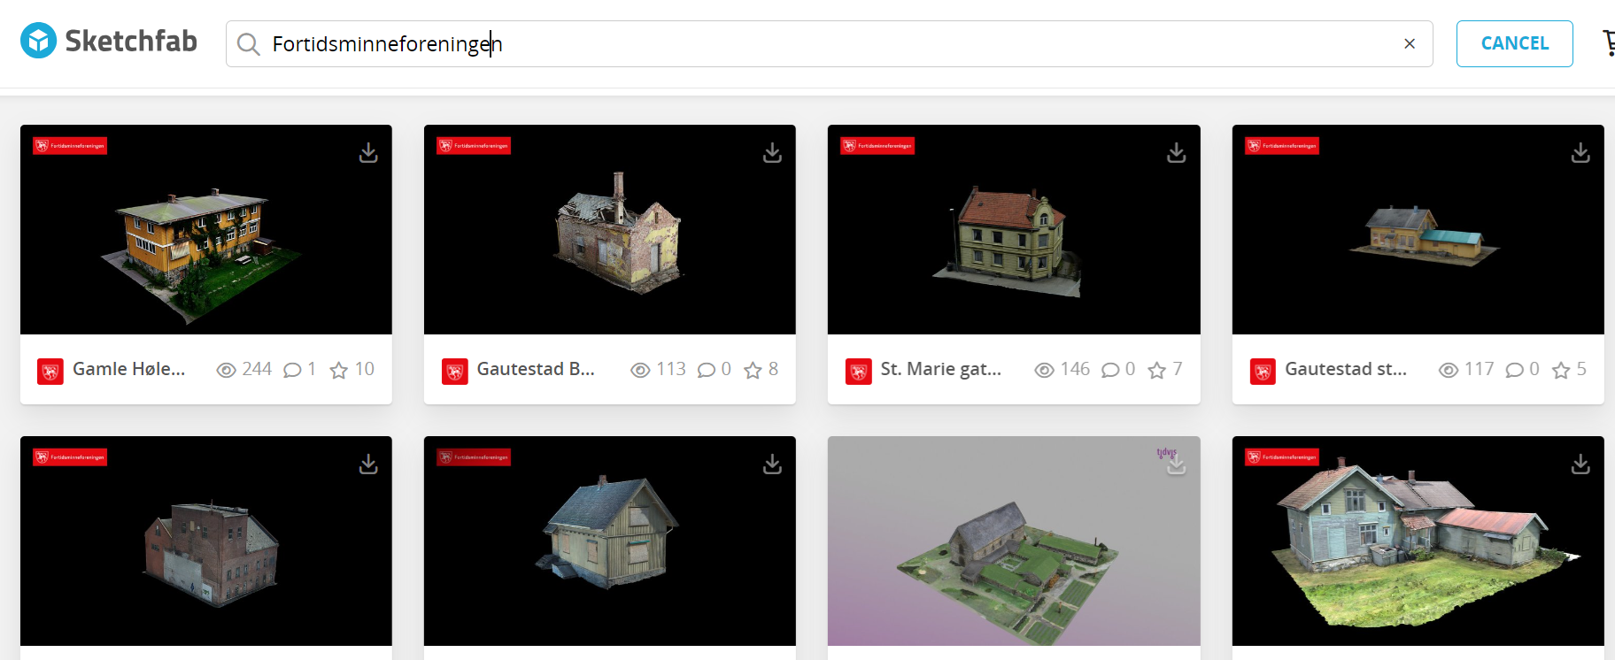
Task: Star the Gautestad st... model
Action: pos(1561,370)
